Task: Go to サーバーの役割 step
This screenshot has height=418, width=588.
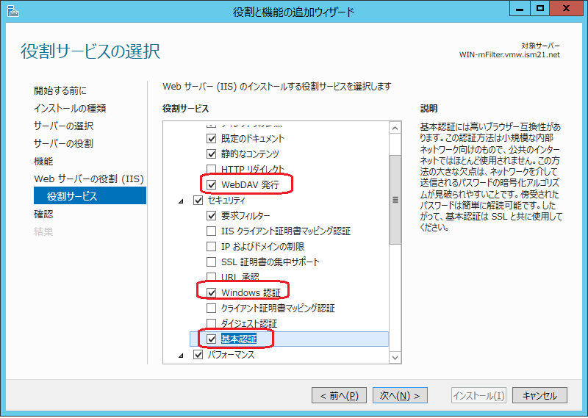Action: (x=63, y=143)
